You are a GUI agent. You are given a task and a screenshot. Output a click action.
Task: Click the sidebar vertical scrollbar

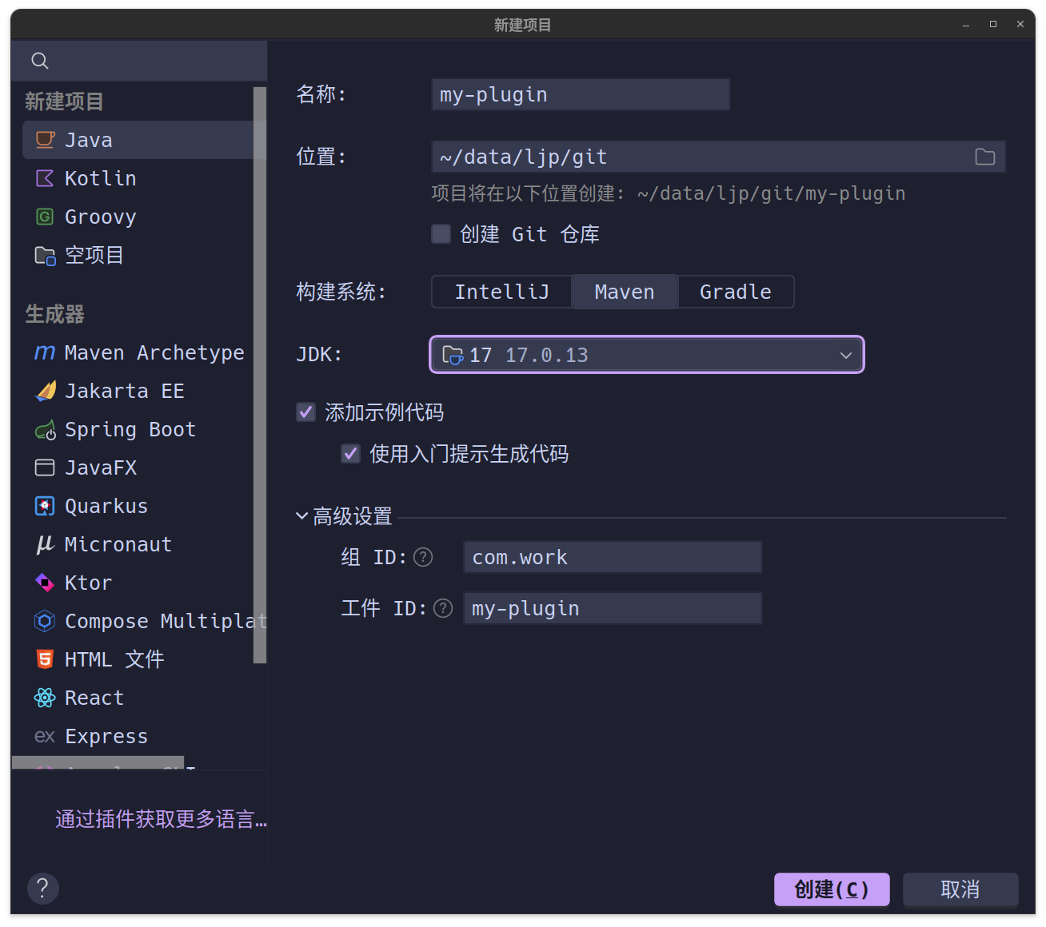[x=259, y=376]
